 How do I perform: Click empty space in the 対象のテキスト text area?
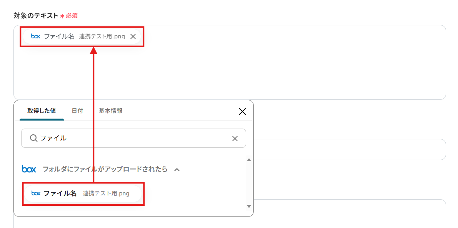pyautogui.click(x=269, y=69)
